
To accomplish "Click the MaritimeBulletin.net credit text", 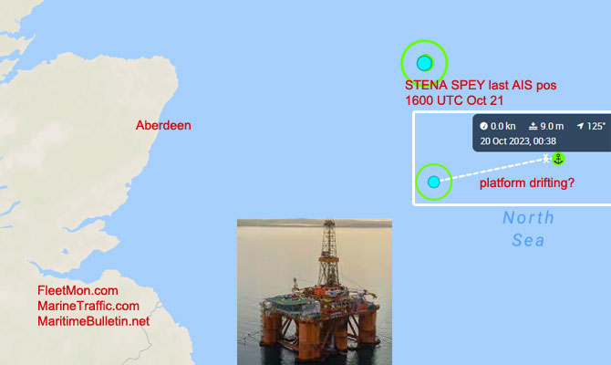I will click(93, 321).
